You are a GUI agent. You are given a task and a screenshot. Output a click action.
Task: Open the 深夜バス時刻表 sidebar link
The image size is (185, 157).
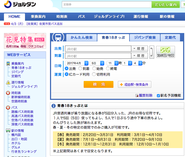(22, 124)
